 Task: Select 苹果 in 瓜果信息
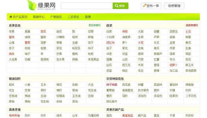point(12,31)
